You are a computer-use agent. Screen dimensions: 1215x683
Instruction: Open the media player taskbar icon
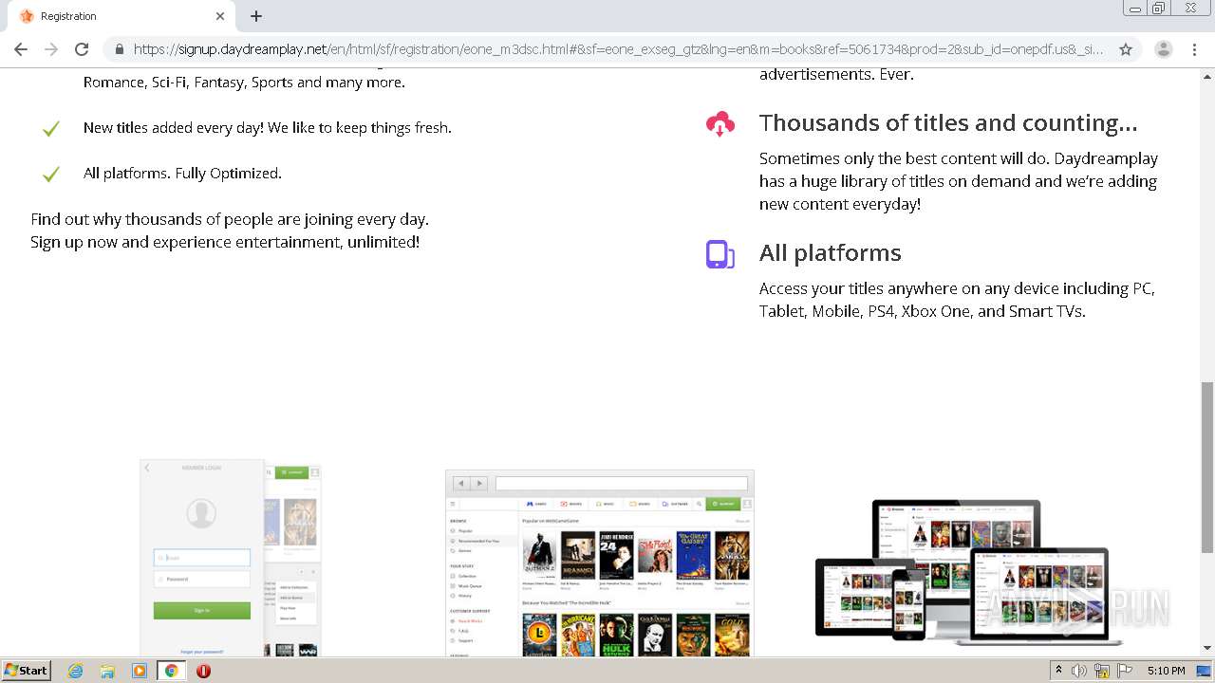pyautogui.click(x=140, y=671)
